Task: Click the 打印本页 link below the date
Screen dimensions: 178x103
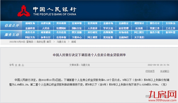Action: click(x=150, y=71)
